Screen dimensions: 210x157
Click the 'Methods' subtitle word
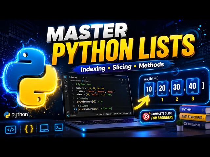click(x=151, y=65)
